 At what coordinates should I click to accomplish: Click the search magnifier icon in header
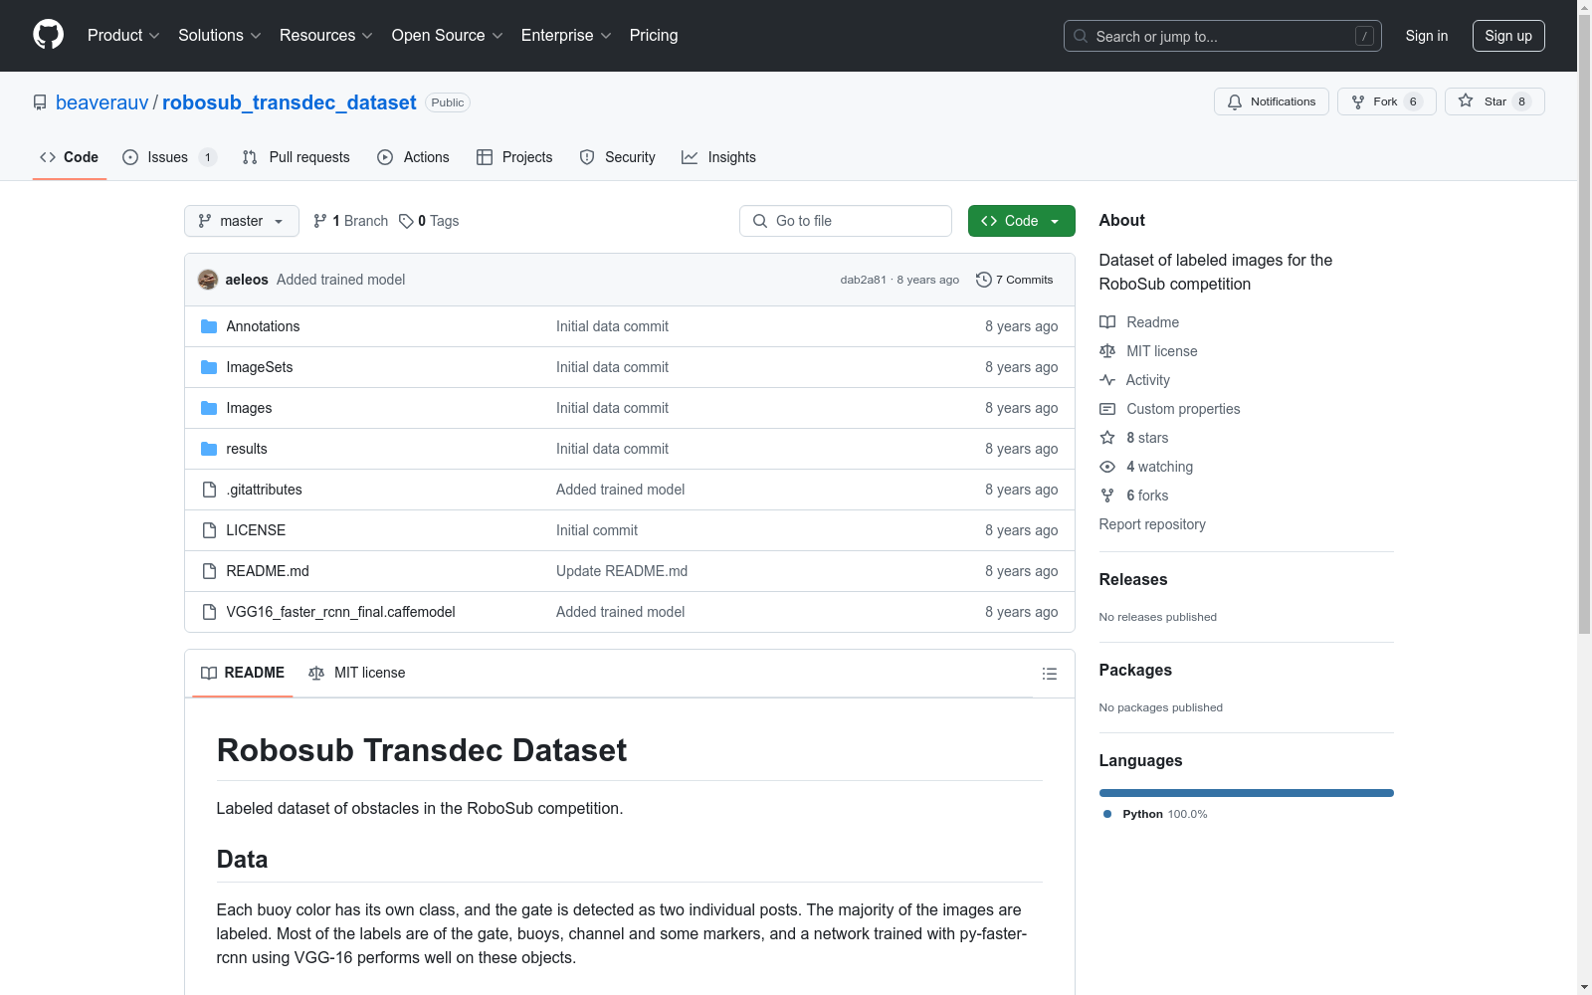(x=1081, y=36)
